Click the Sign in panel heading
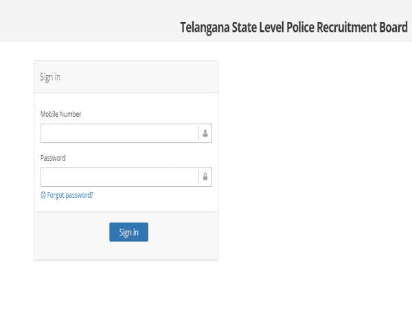Screen dimensions: 412x309 [x=50, y=77]
